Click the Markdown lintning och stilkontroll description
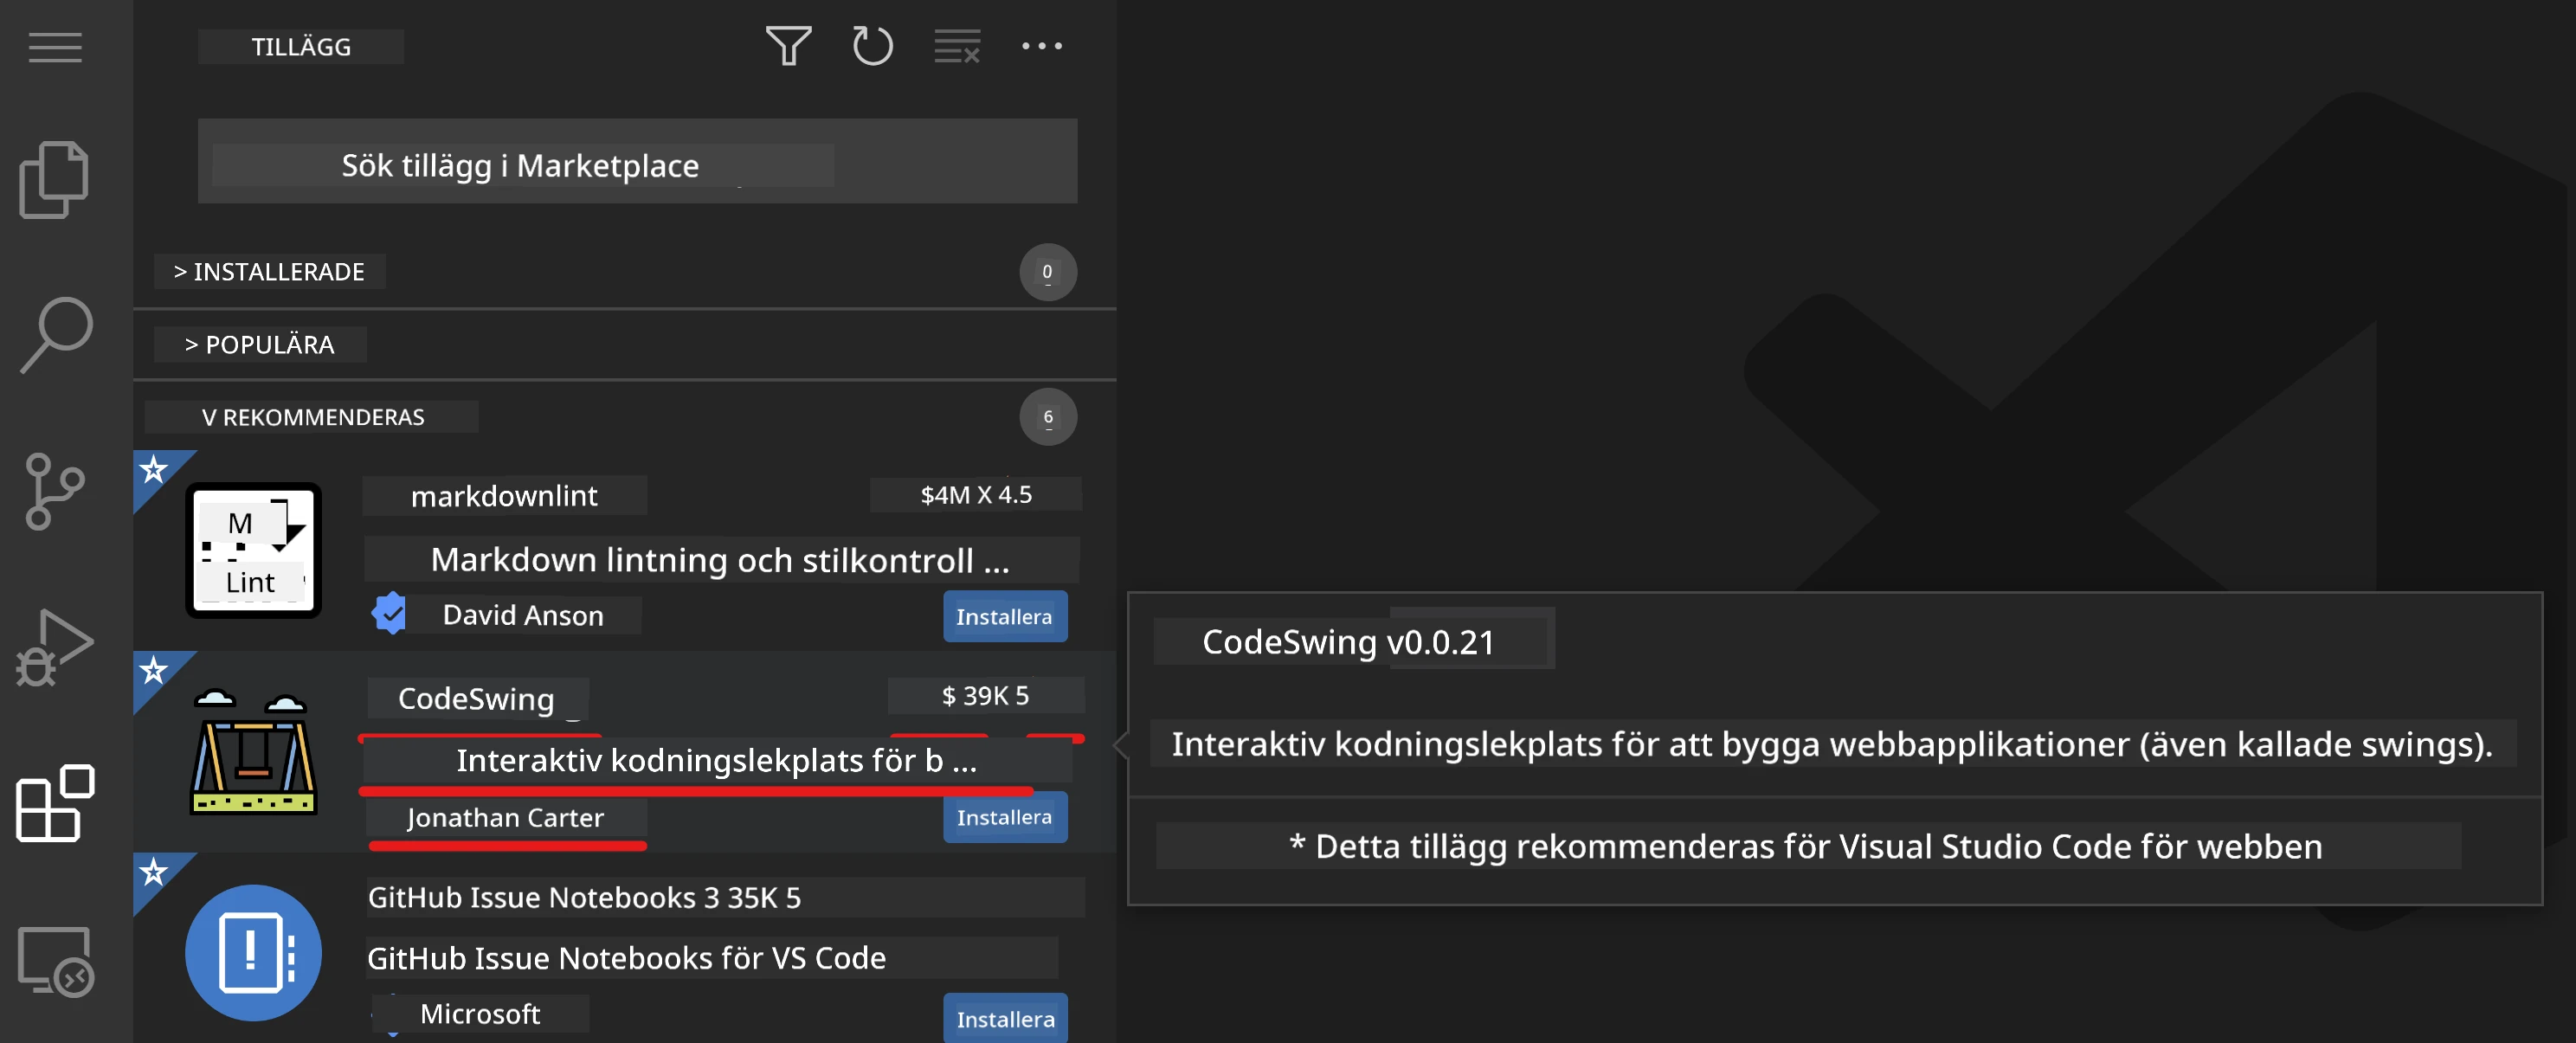Viewport: 2576px width, 1043px height. (x=720, y=560)
